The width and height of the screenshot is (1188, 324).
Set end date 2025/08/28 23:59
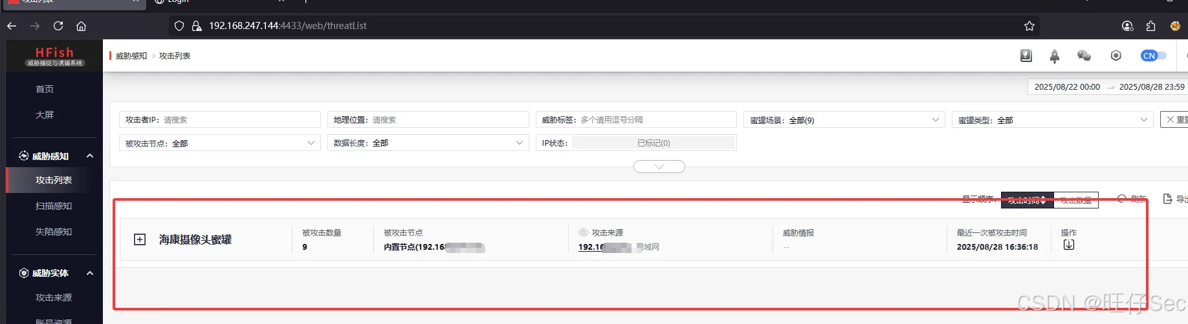click(x=1152, y=86)
